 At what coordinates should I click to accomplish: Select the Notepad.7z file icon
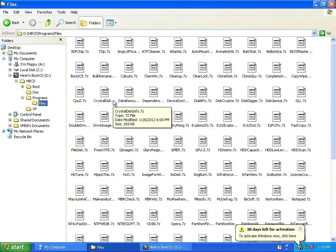[x=301, y=191]
